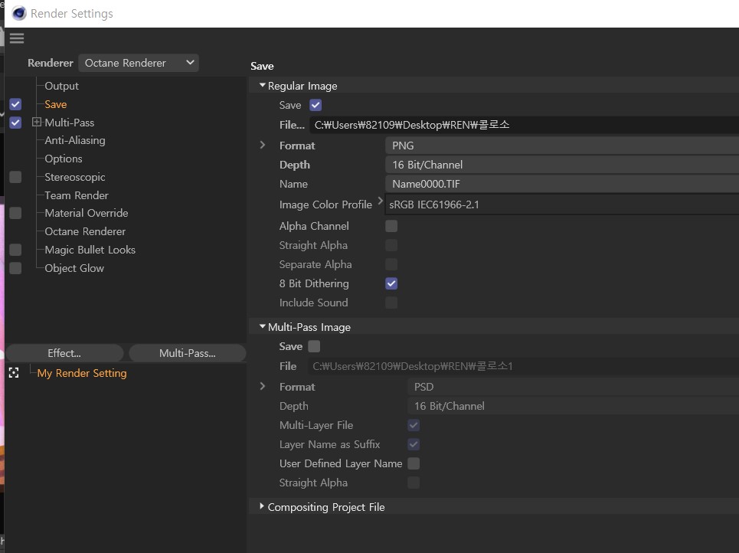Edit the Regular Image file path field
The height and width of the screenshot is (553, 739).
(x=524, y=125)
